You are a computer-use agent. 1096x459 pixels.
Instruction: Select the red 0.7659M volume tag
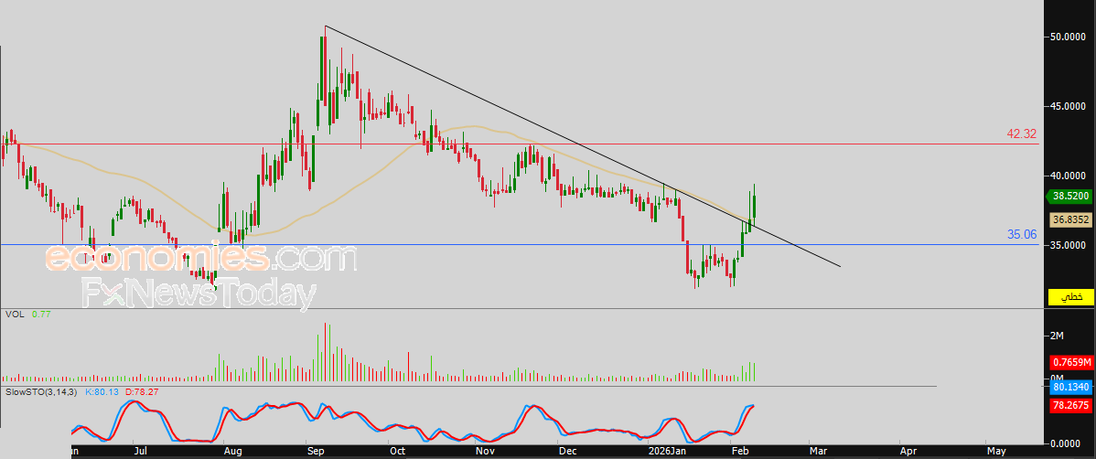click(1070, 363)
